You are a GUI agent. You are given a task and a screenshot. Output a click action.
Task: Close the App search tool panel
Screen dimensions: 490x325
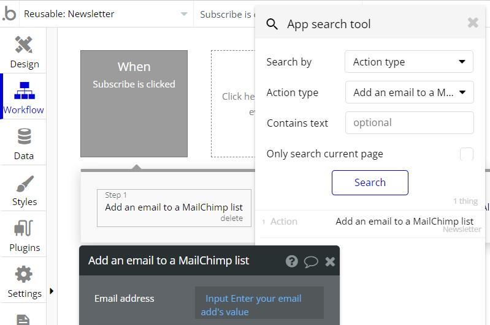(x=473, y=23)
